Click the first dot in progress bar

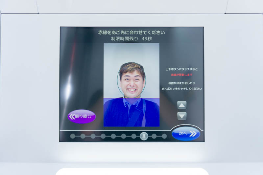73,136
